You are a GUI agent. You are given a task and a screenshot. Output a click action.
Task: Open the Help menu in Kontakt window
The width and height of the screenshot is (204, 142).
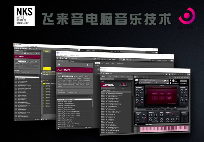104,71
